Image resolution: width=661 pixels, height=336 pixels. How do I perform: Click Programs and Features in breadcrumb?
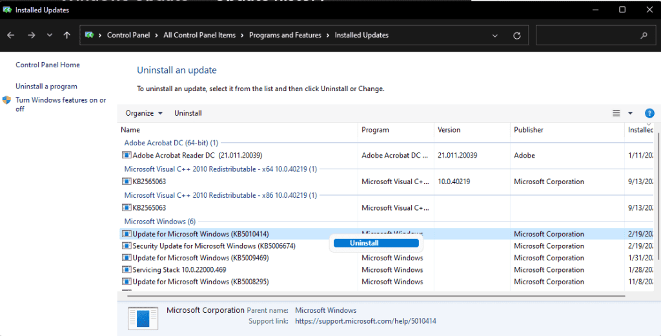pos(285,36)
